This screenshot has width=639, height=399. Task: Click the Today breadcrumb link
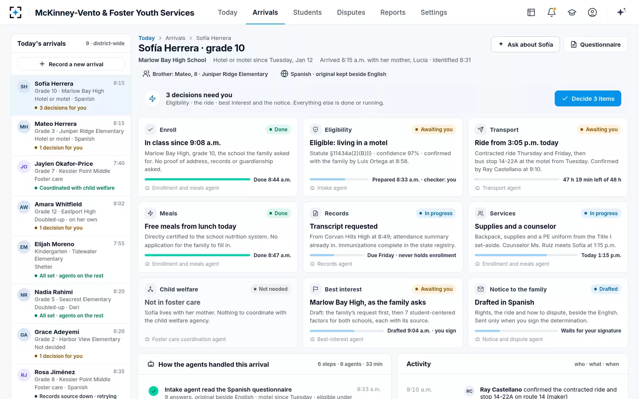pos(146,38)
